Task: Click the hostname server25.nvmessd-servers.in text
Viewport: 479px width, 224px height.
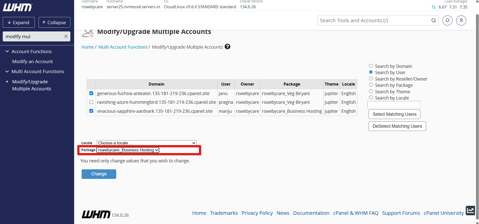Action: [x=133, y=7]
